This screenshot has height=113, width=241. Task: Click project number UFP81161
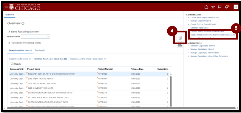pyautogui.click(x=103, y=79)
